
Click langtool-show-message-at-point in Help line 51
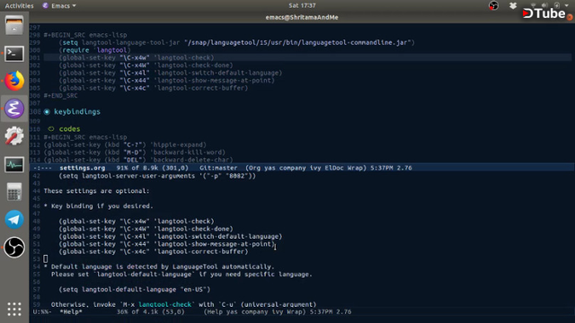(214, 244)
